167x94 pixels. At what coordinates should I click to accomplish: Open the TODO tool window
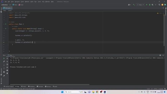23,86
